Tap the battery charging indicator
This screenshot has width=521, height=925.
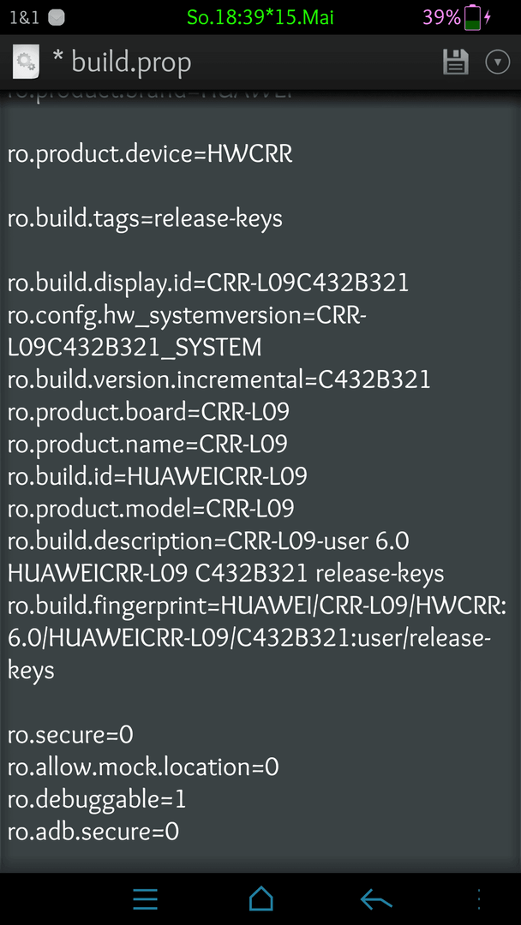coord(478,18)
